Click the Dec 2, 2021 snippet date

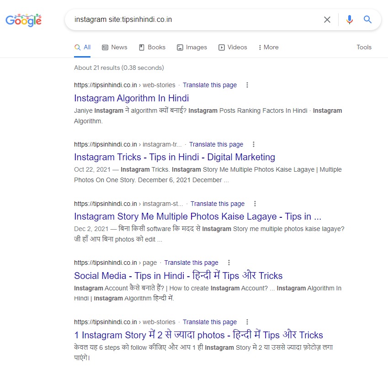point(91,229)
